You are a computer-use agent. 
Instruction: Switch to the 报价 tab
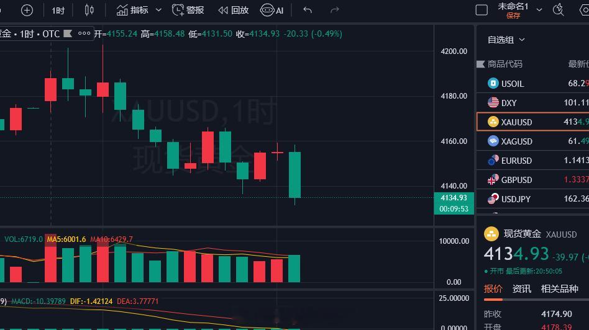click(x=493, y=289)
